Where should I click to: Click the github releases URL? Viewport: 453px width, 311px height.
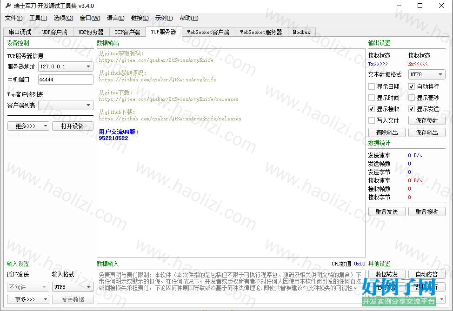click(x=170, y=119)
